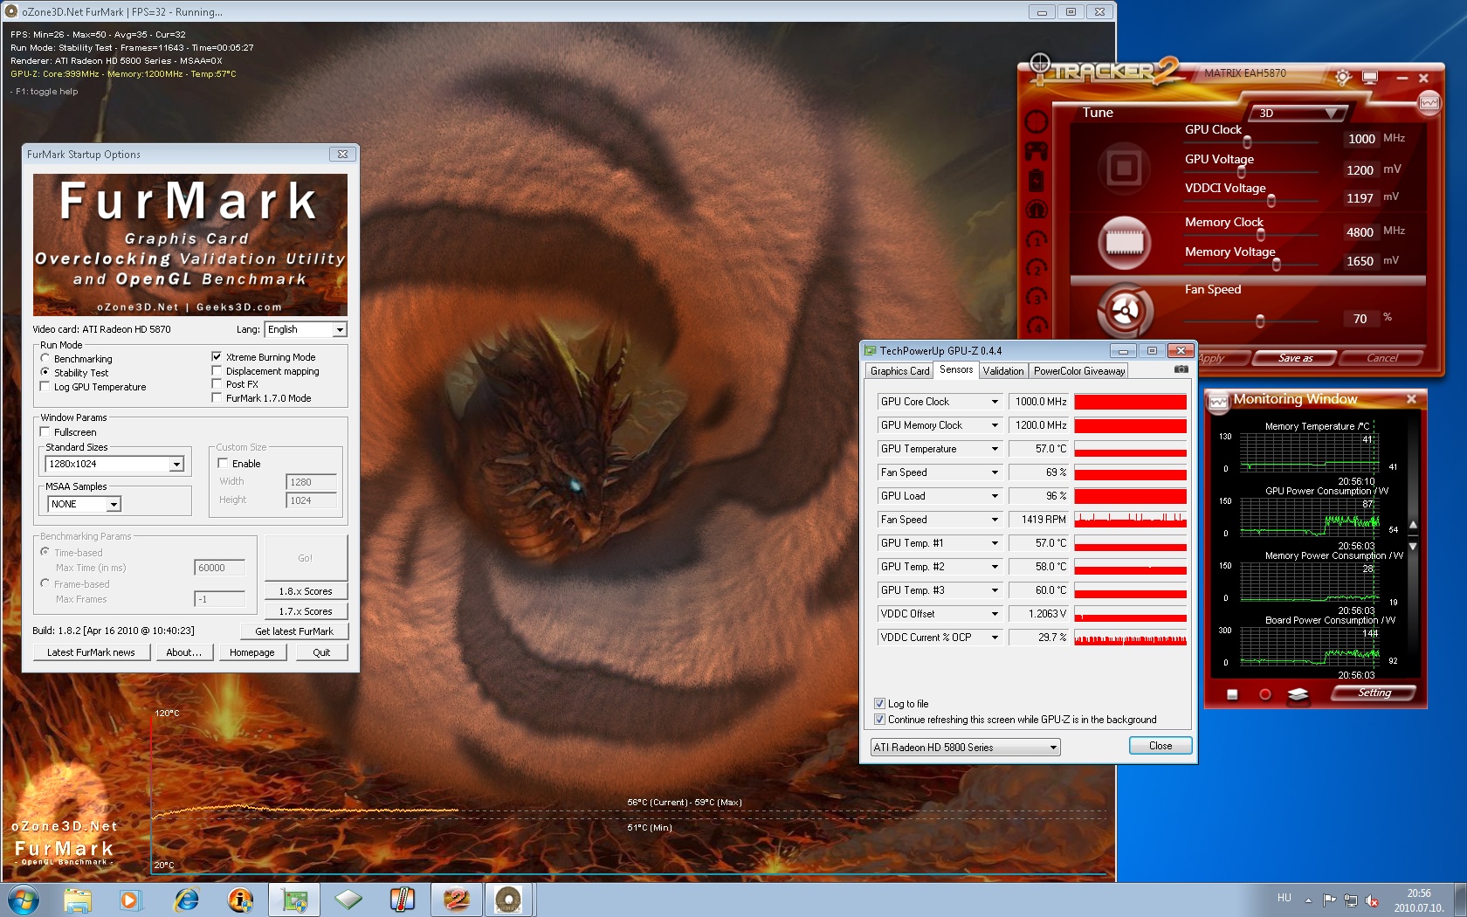This screenshot has height=917, width=1467.
Task: Open VDDC Offset sensor dropdown
Action: [994, 614]
